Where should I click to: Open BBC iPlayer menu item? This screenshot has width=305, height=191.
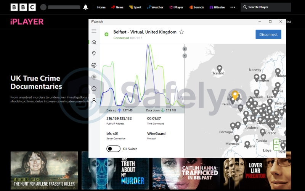[176, 7]
